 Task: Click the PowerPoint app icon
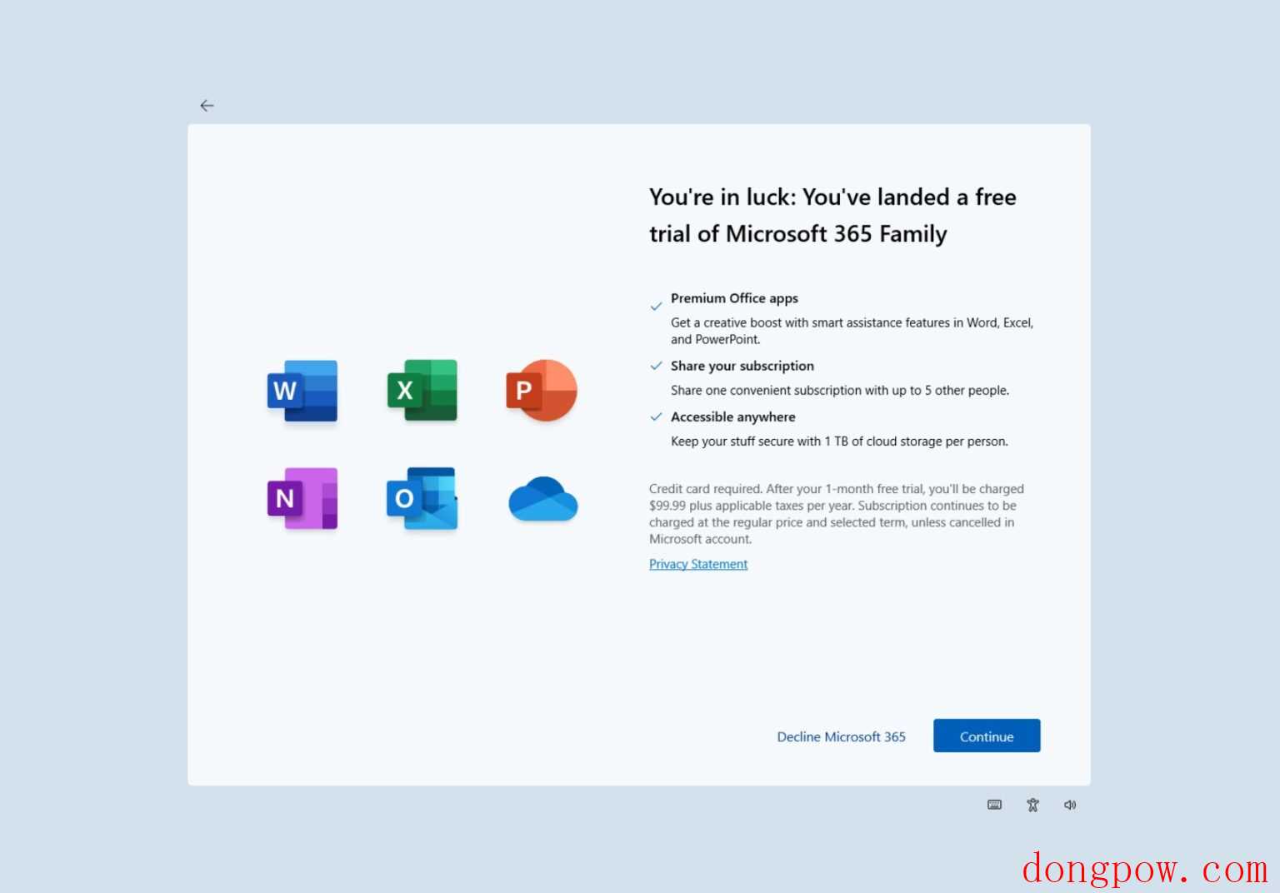click(x=542, y=390)
